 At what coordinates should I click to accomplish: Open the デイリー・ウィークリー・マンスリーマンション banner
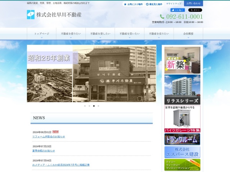tap(182, 165)
